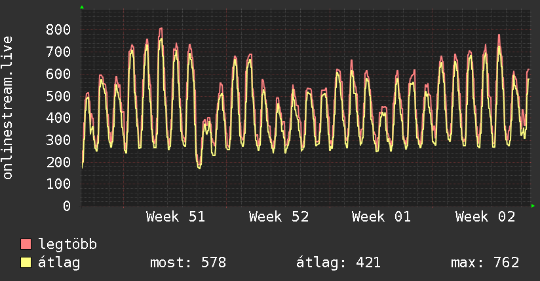
Task: Click the 'max: 762' statistic
Action: click(x=485, y=263)
